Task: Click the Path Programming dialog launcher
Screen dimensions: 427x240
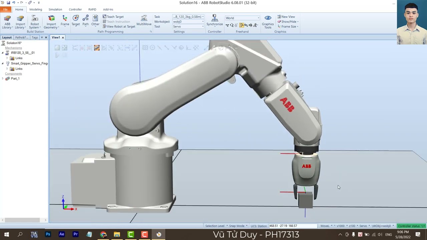Action: [151, 32]
